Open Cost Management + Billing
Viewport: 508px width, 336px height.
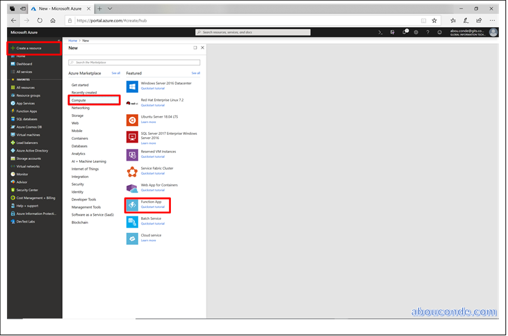[x=35, y=198]
